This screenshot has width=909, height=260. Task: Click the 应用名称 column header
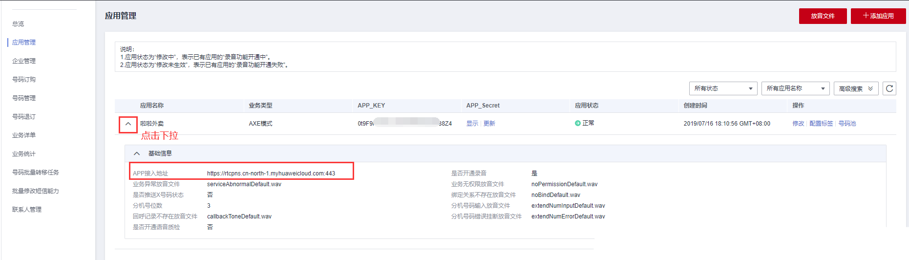point(152,106)
